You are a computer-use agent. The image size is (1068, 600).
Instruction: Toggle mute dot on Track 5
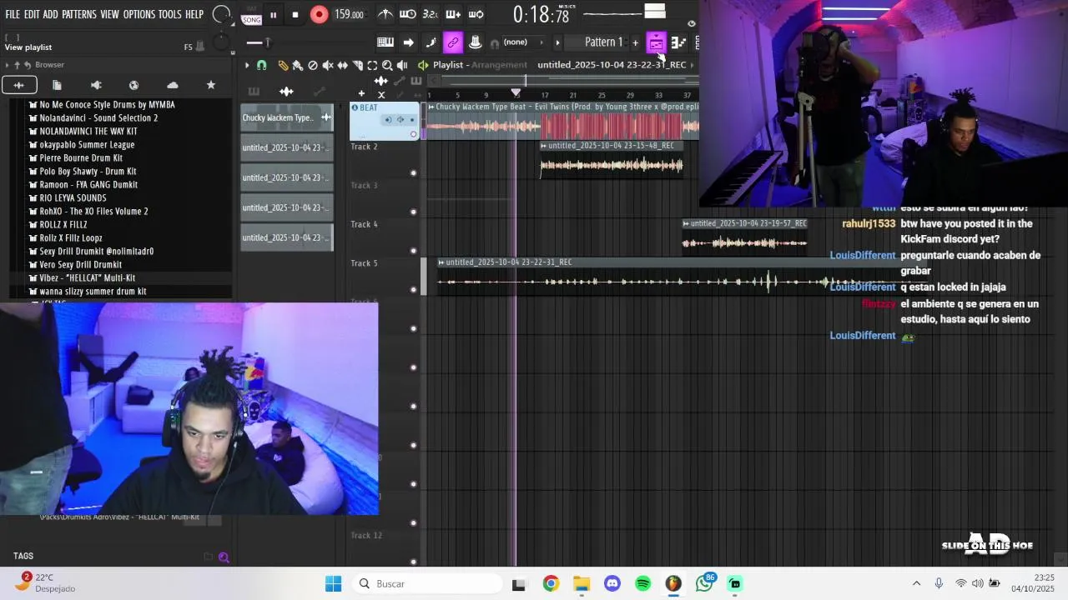pos(413,289)
